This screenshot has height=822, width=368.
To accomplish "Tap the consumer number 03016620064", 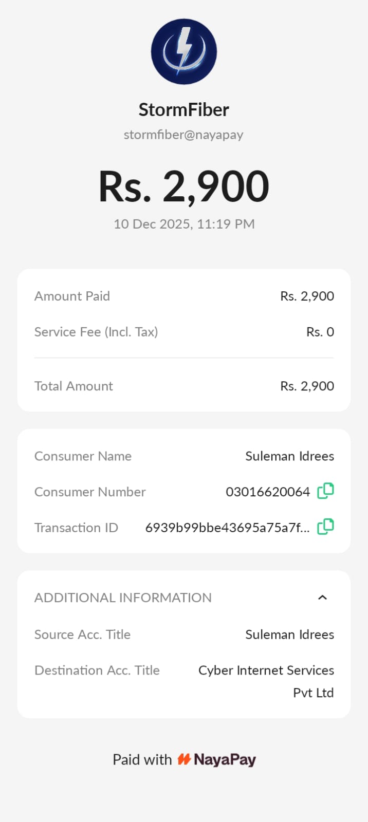I will pyautogui.click(x=268, y=492).
